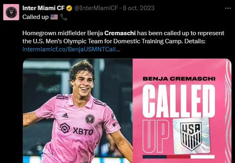Open the @InterMiamiCF handle
This screenshot has width=235, height=163.
pyautogui.click(x=96, y=8)
